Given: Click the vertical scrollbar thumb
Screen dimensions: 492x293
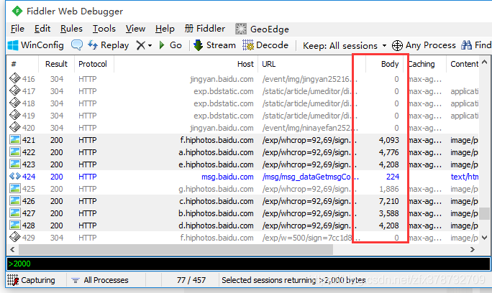Looking at the screenshot, I should click(x=485, y=214).
